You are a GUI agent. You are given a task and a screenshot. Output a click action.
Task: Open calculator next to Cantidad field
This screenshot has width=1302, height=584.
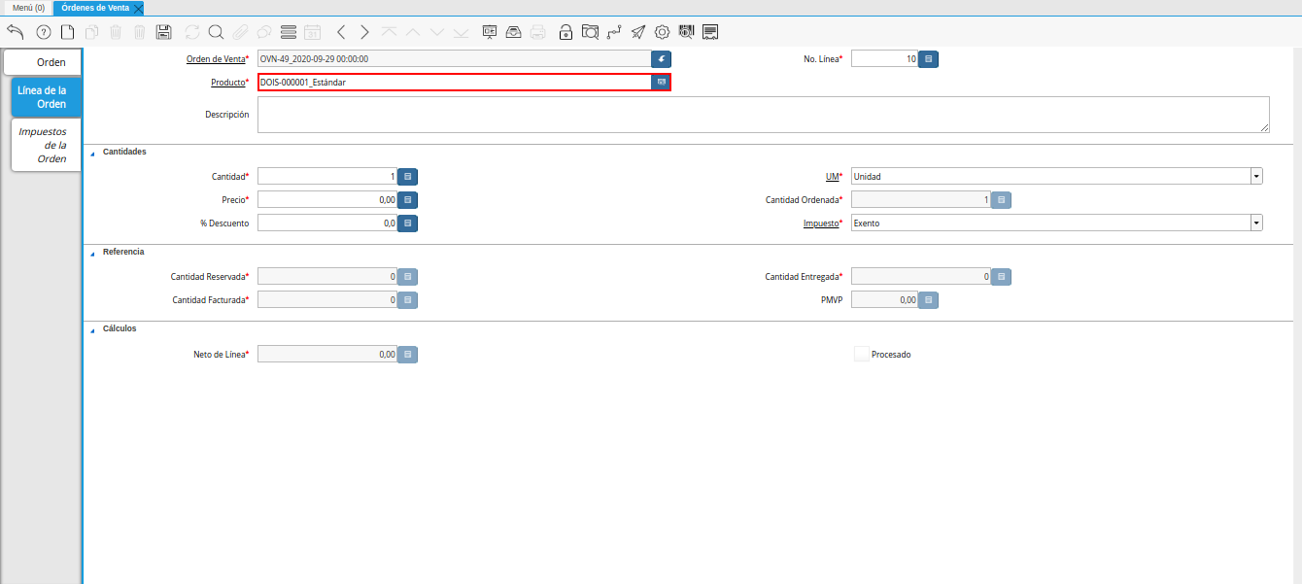[x=408, y=177]
